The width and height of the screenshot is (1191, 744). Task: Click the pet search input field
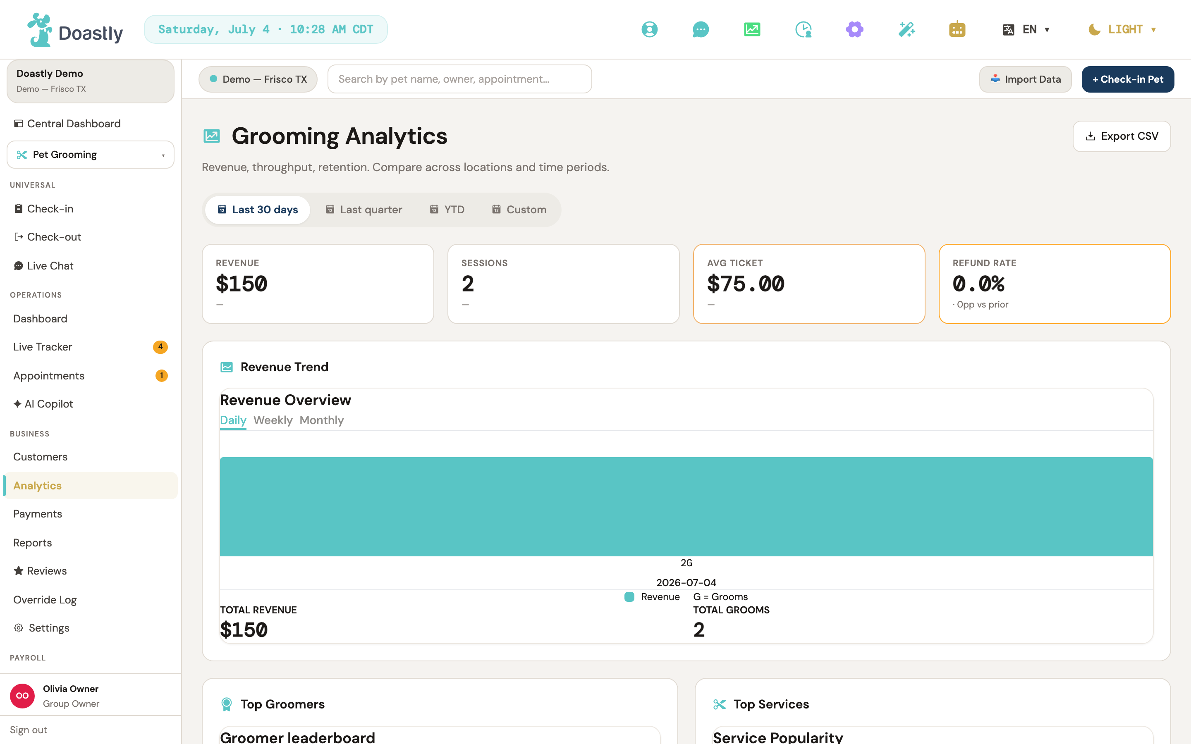459,79
